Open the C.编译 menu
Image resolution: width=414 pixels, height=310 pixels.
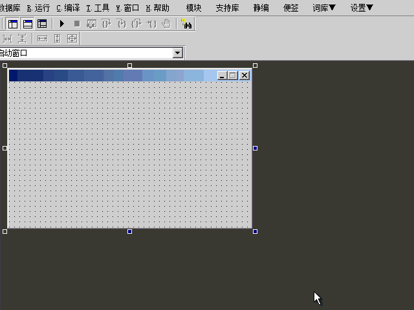(68, 8)
